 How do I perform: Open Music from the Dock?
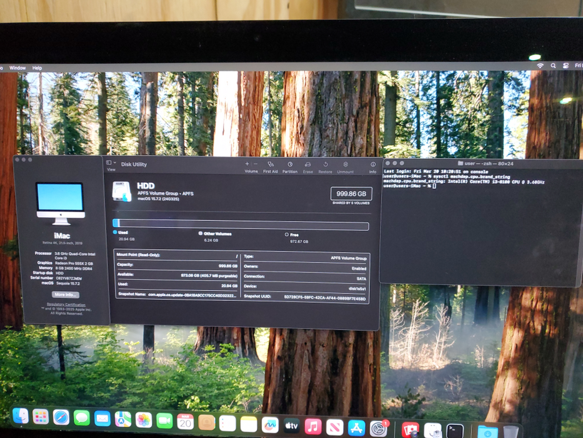tap(313, 427)
